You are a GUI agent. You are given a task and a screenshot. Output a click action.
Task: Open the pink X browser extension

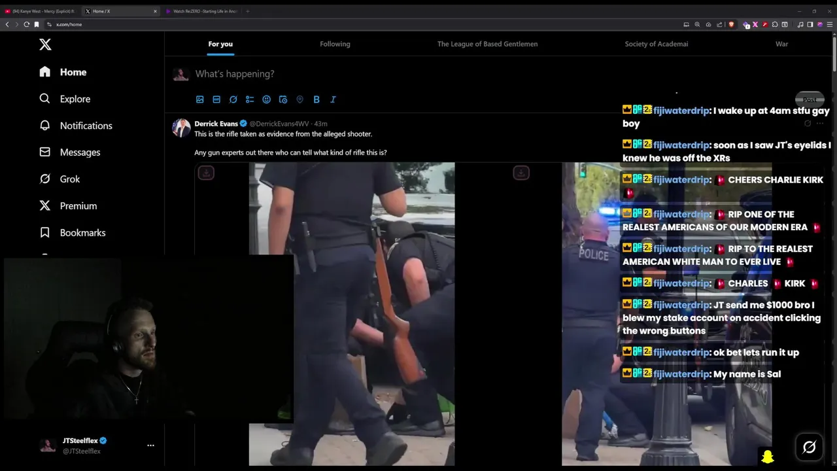tap(755, 24)
